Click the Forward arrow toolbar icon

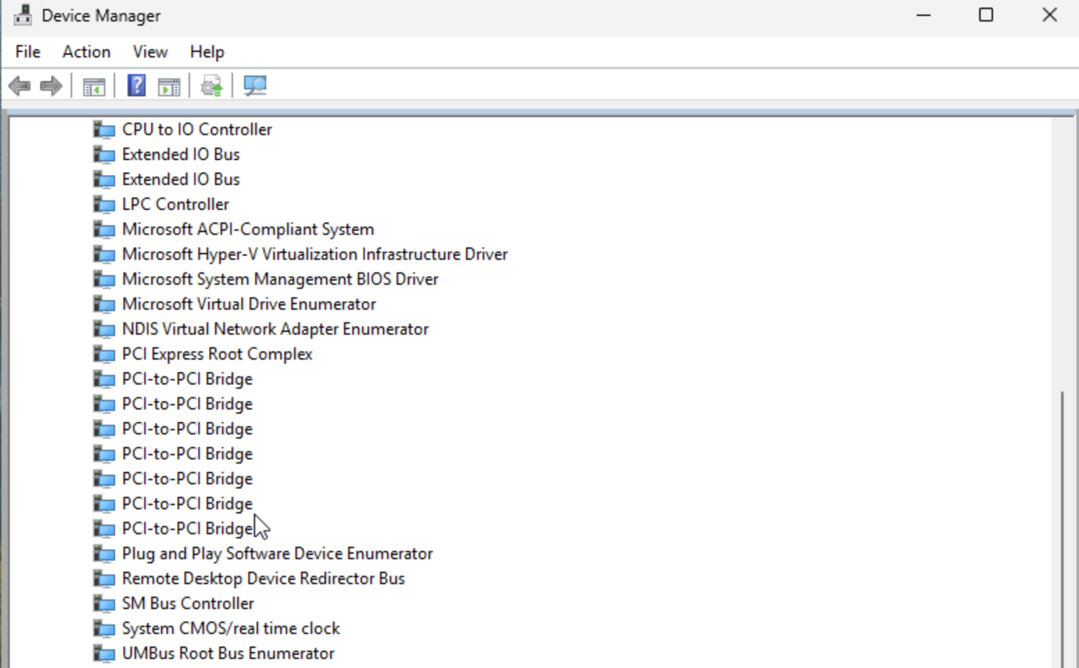point(51,86)
